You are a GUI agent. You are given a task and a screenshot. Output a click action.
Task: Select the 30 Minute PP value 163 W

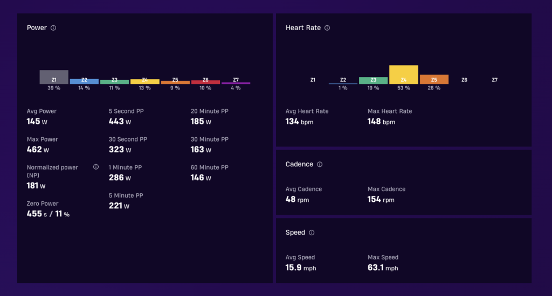[201, 150]
